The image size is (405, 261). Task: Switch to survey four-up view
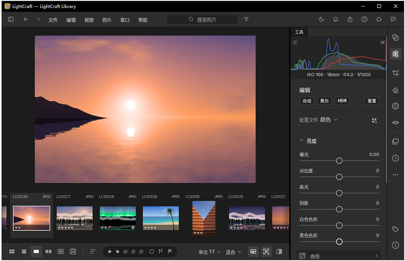click(60, 251)
